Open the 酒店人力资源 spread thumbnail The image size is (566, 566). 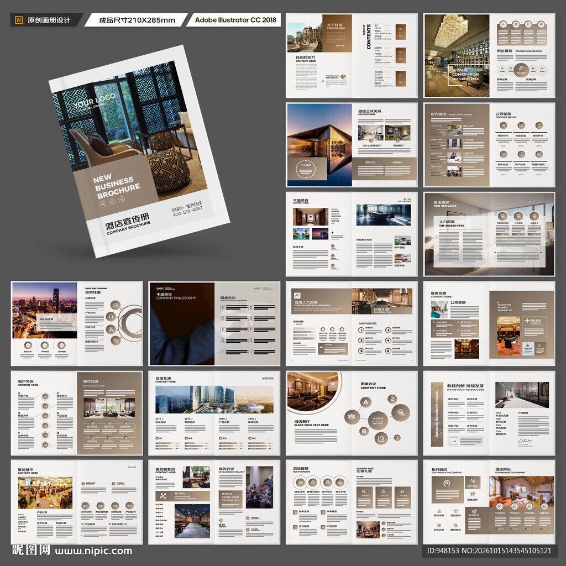point(352,324)
